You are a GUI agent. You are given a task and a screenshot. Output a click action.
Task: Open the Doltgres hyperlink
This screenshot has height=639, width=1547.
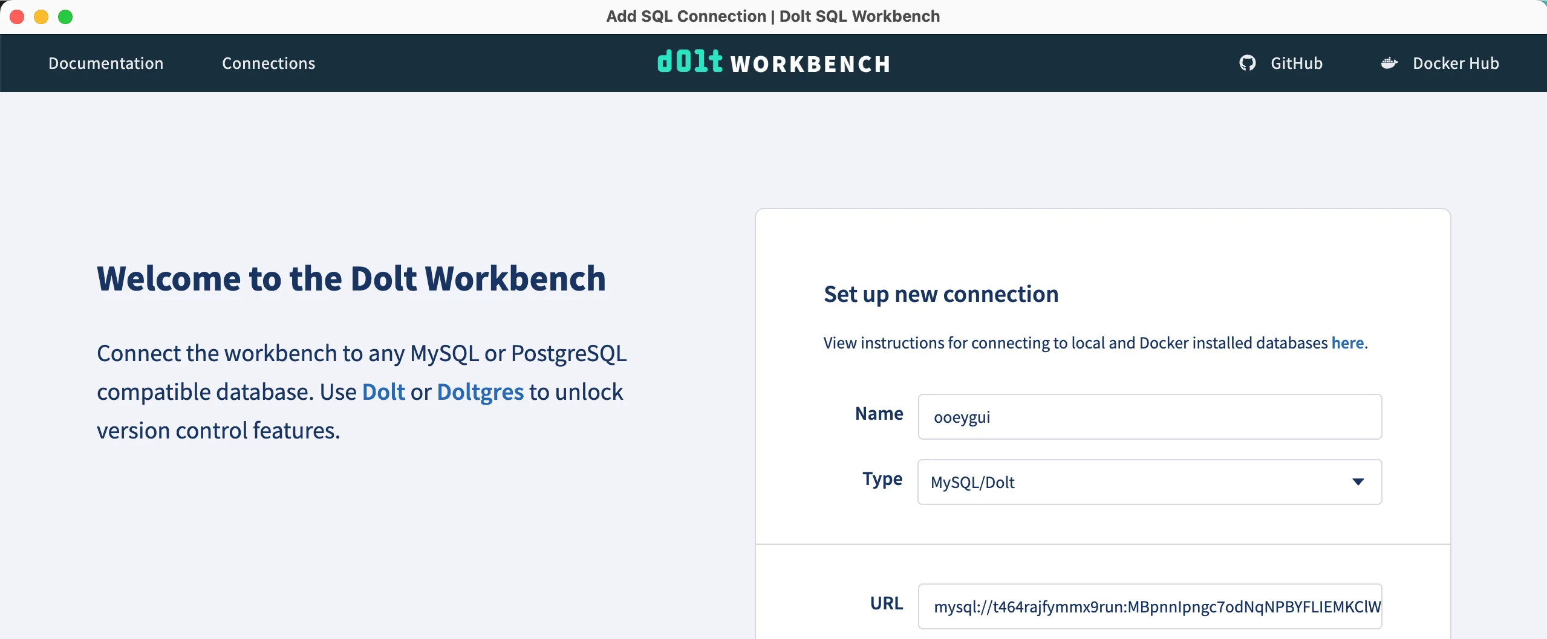(x=479, y=391)
